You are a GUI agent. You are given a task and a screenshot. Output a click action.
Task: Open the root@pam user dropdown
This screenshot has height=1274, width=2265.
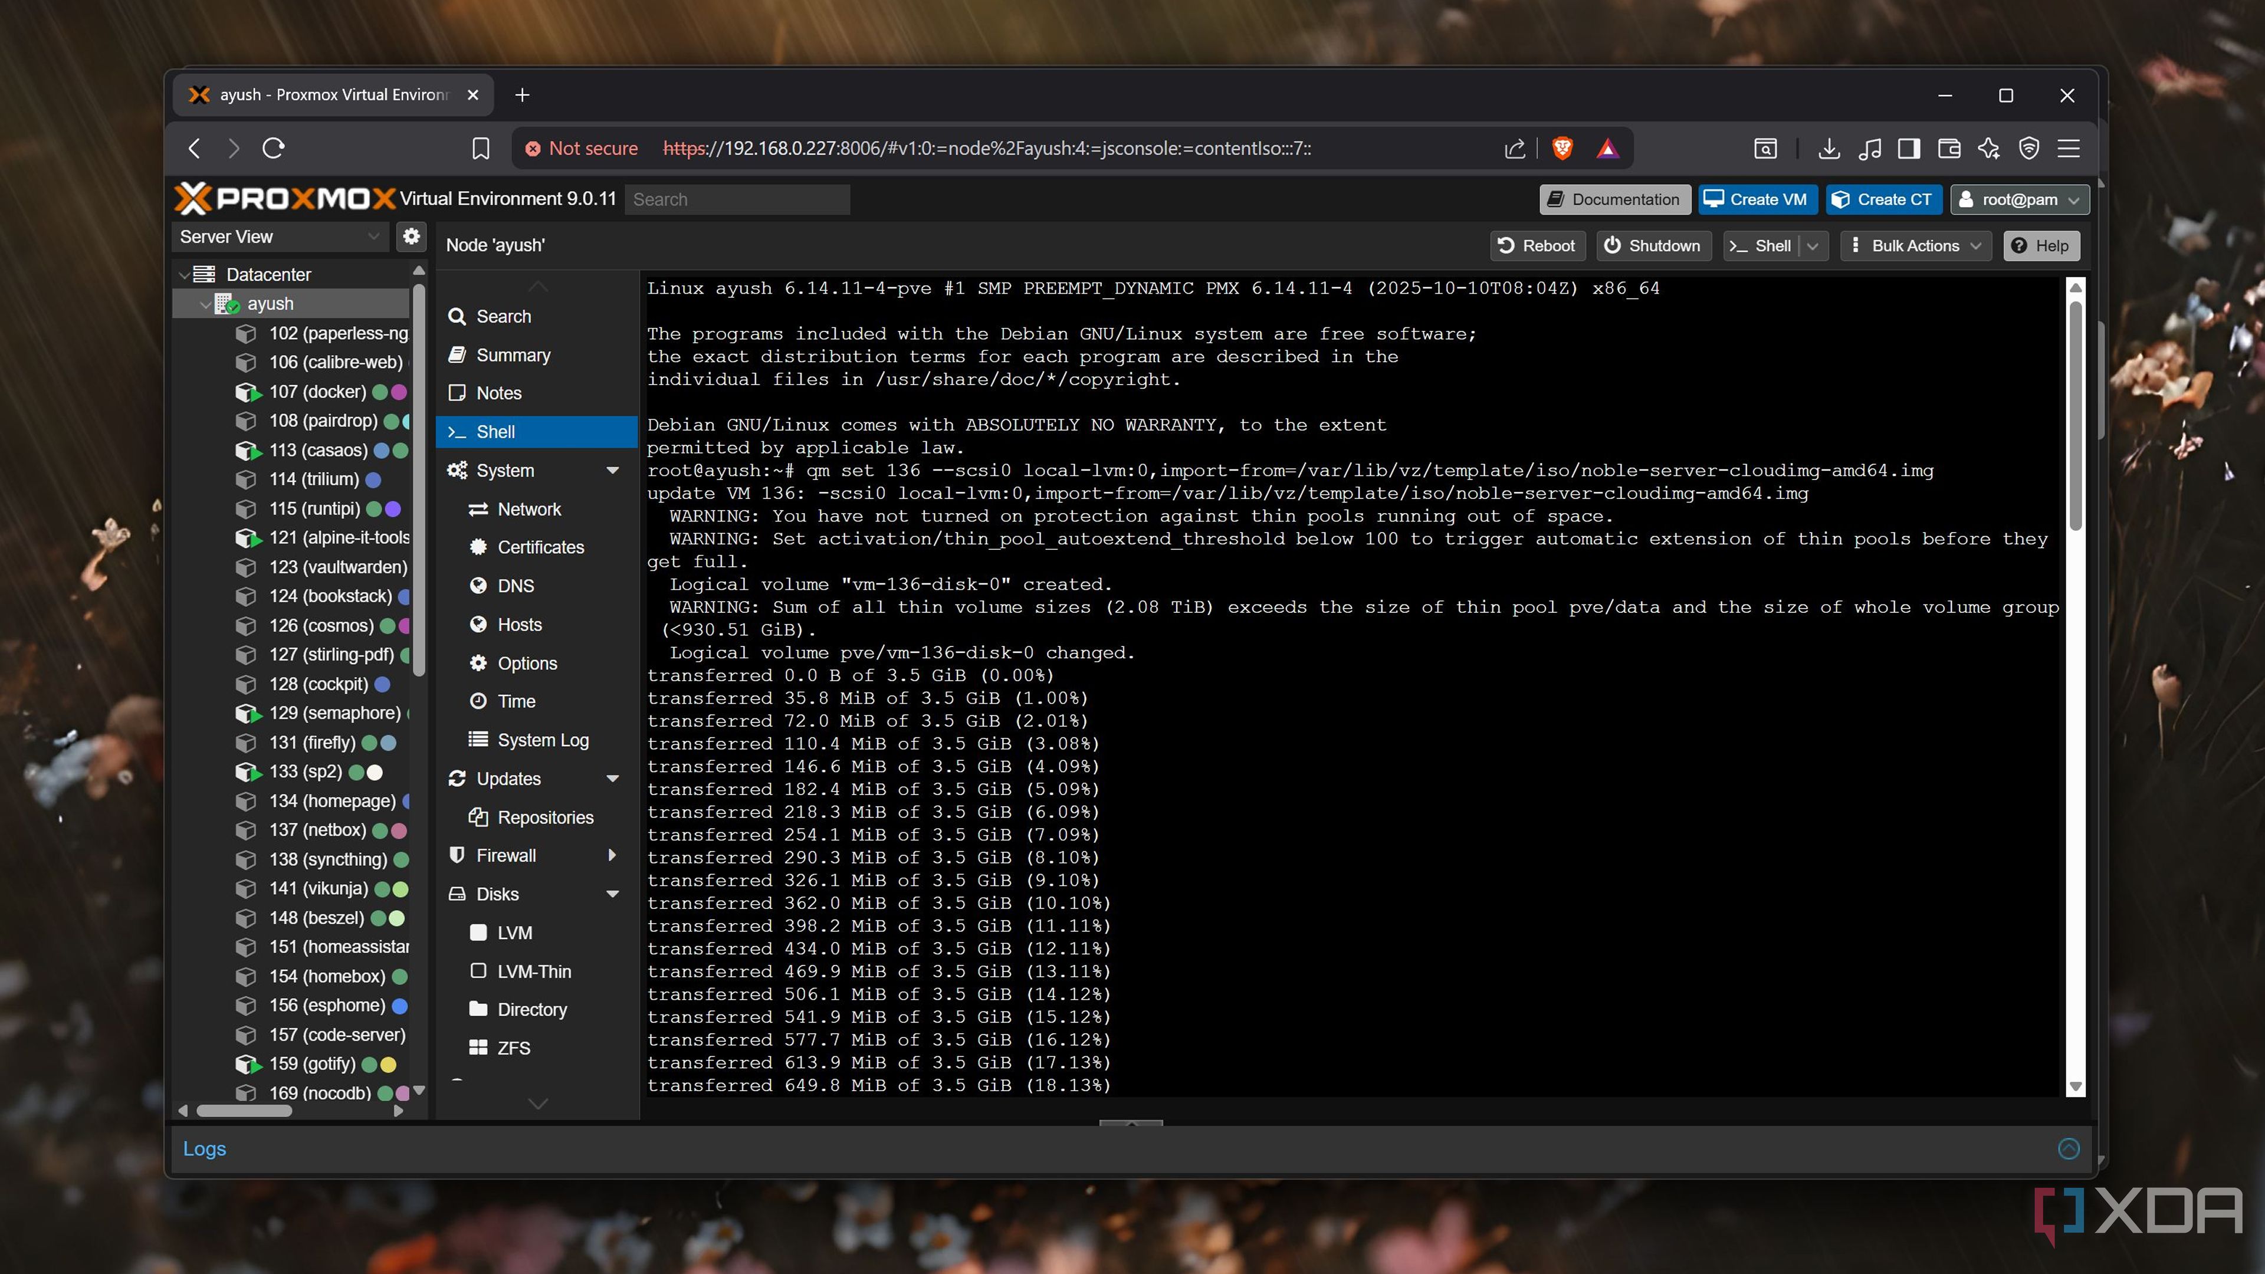click(x=2020, y=199)
